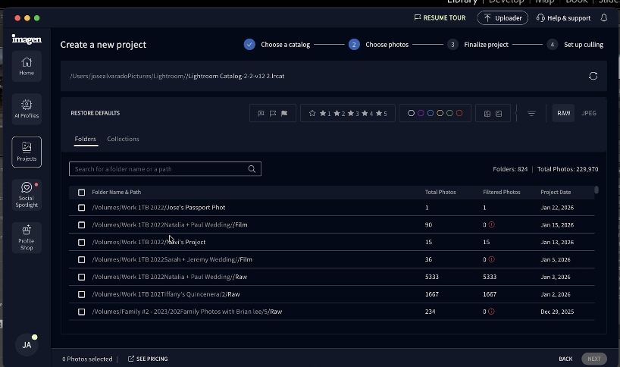Screen dimensions: 620x367
Task: Open the Home page from sidebar
Action: pyautogui.click(x=27, y=66)
